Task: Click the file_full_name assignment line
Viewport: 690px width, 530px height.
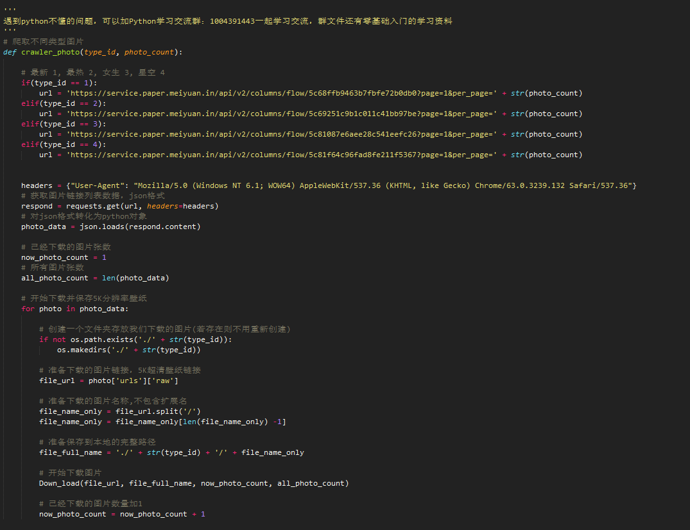Action: 171,452
